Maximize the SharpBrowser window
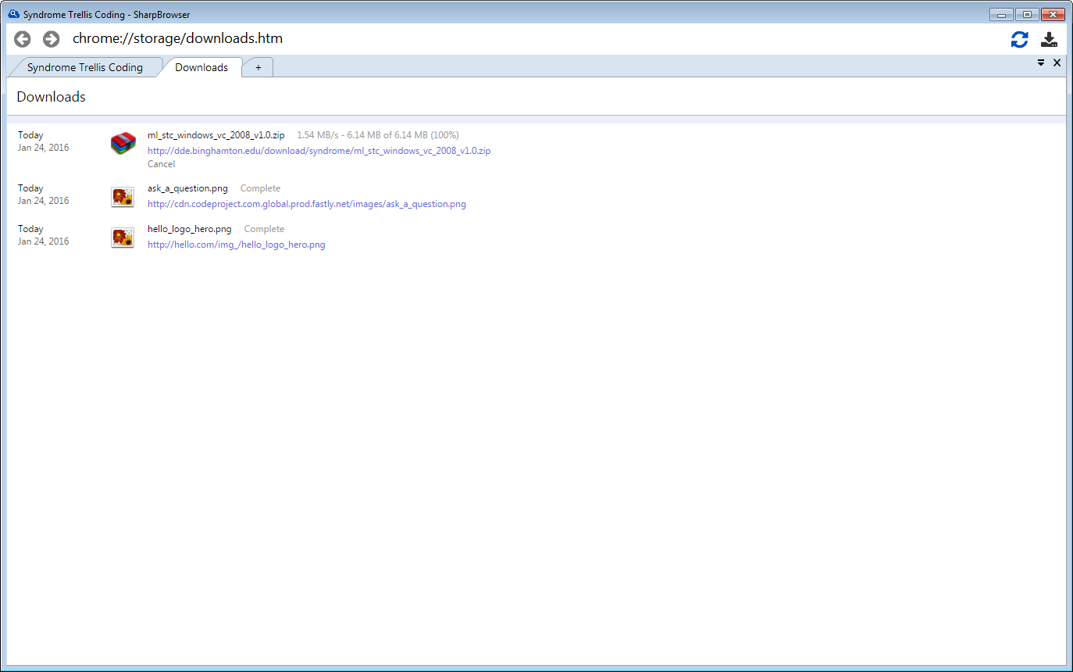This screenshot has height=672, width=1073. (1026, 14)
